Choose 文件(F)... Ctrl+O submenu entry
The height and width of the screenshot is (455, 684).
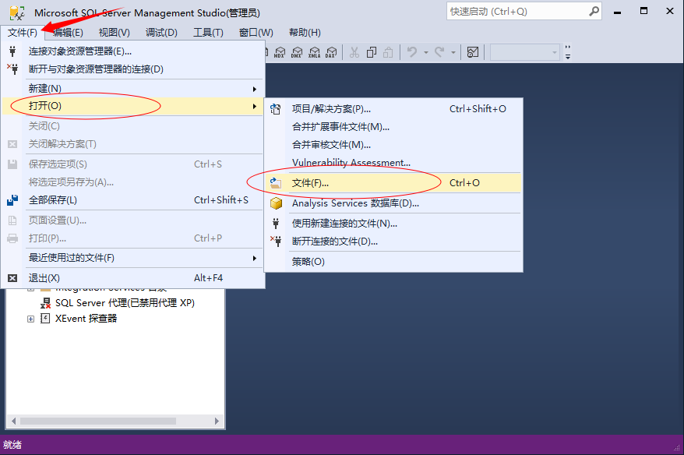(x=393, y=183)
